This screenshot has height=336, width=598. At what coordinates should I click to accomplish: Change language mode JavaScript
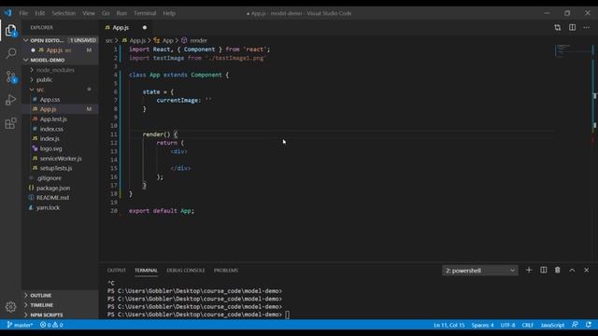tap(552, 325)
